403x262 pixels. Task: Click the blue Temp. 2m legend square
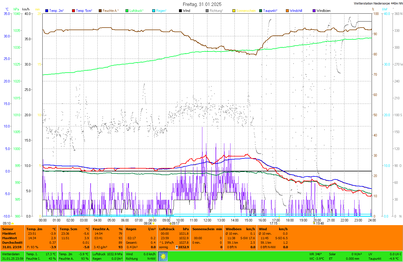pyautogui.click(x=47, y=11)
